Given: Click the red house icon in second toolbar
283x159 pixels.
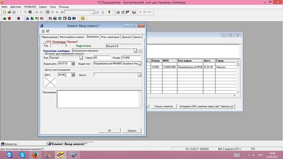Looking at the screenshot, I should 9,19.
